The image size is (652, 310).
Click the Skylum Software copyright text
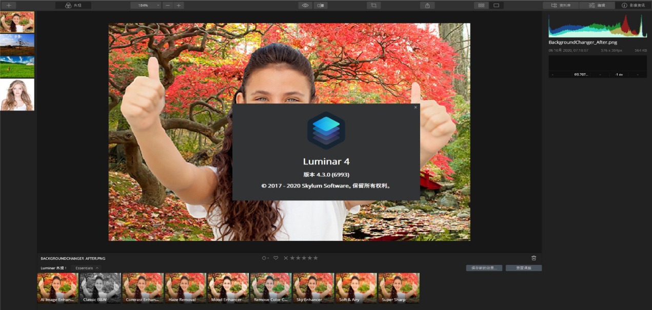tap(326, 186)
